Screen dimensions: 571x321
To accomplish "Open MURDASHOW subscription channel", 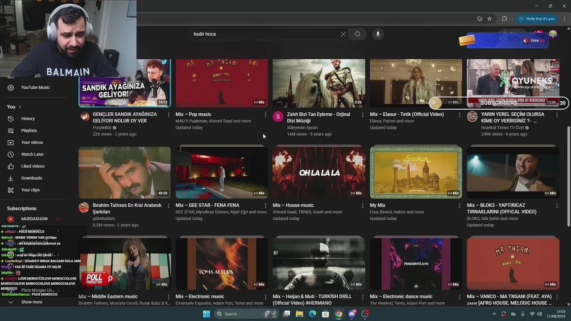I will (34, 219).
